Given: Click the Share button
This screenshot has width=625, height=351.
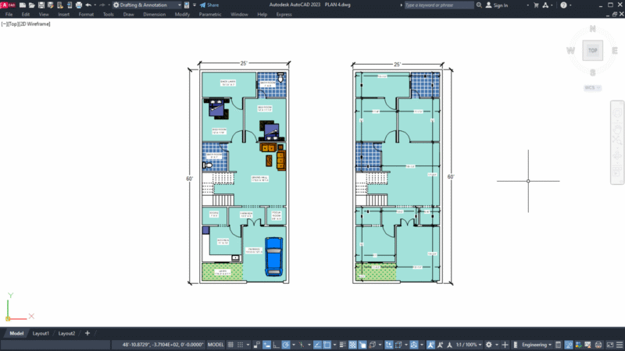Looking at the screenshot, I should [x=209, y=5].
